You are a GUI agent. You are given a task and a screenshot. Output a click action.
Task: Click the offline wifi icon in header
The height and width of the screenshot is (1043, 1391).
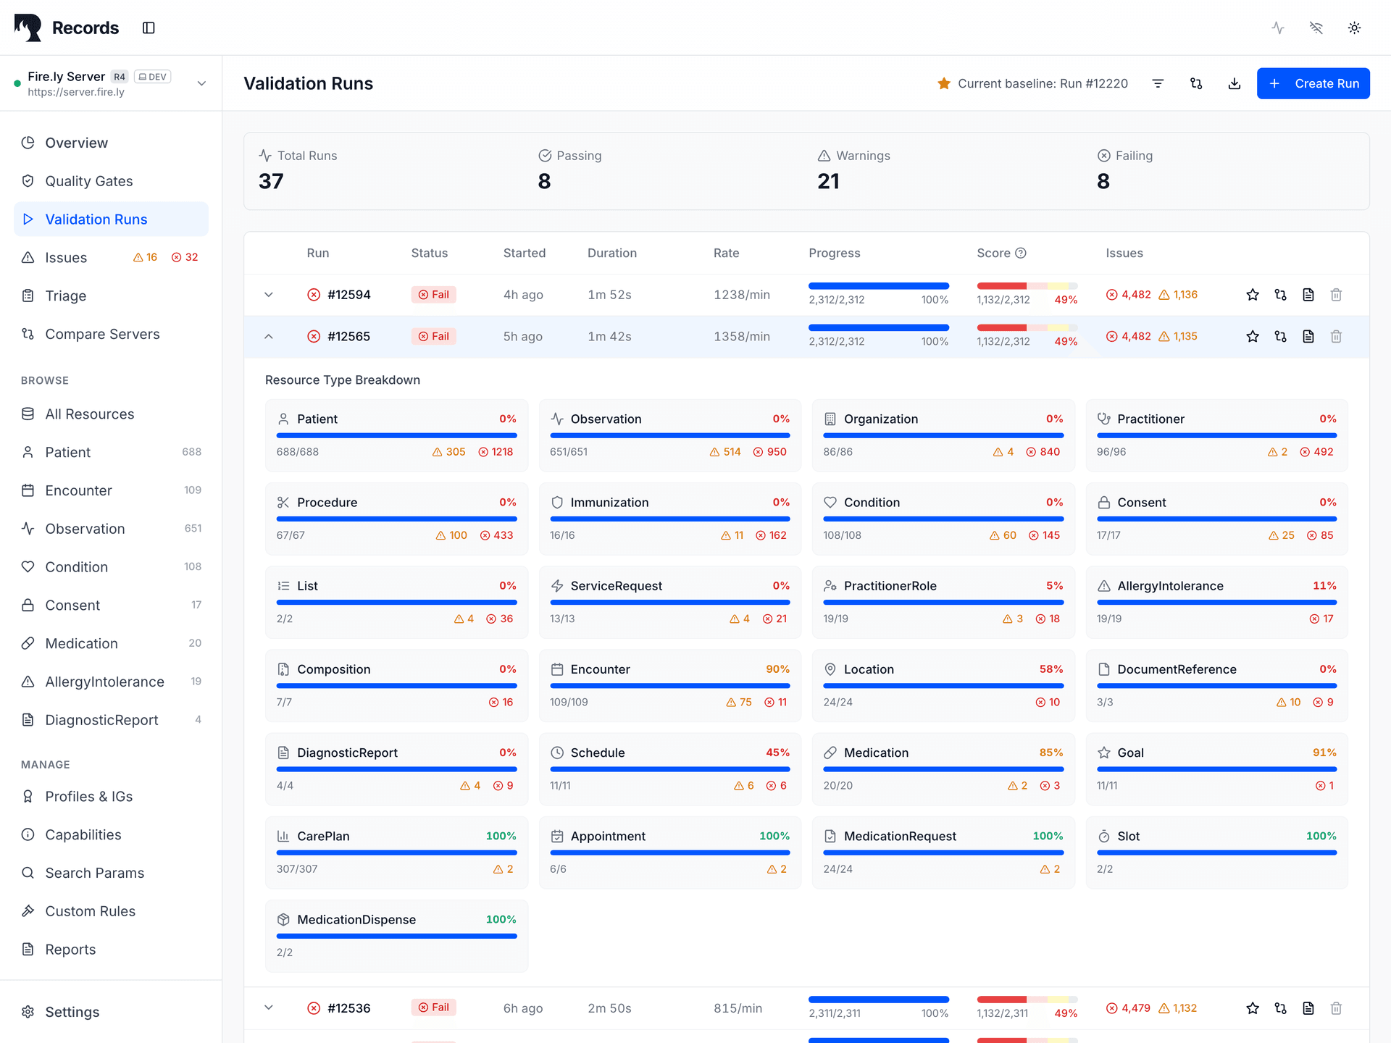coord(1316,28)
